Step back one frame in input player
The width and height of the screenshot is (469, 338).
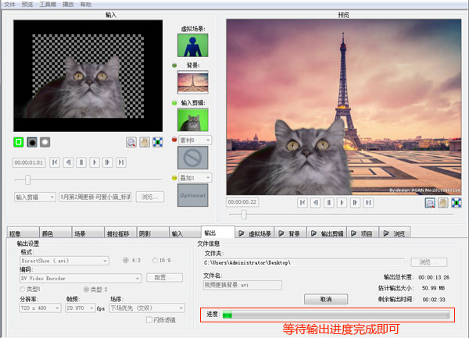pyautogui.click(x=68, y=162)
